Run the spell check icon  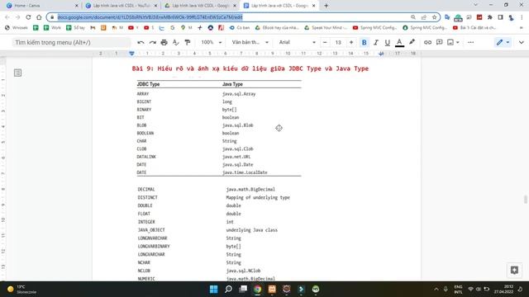pos(175,42)
